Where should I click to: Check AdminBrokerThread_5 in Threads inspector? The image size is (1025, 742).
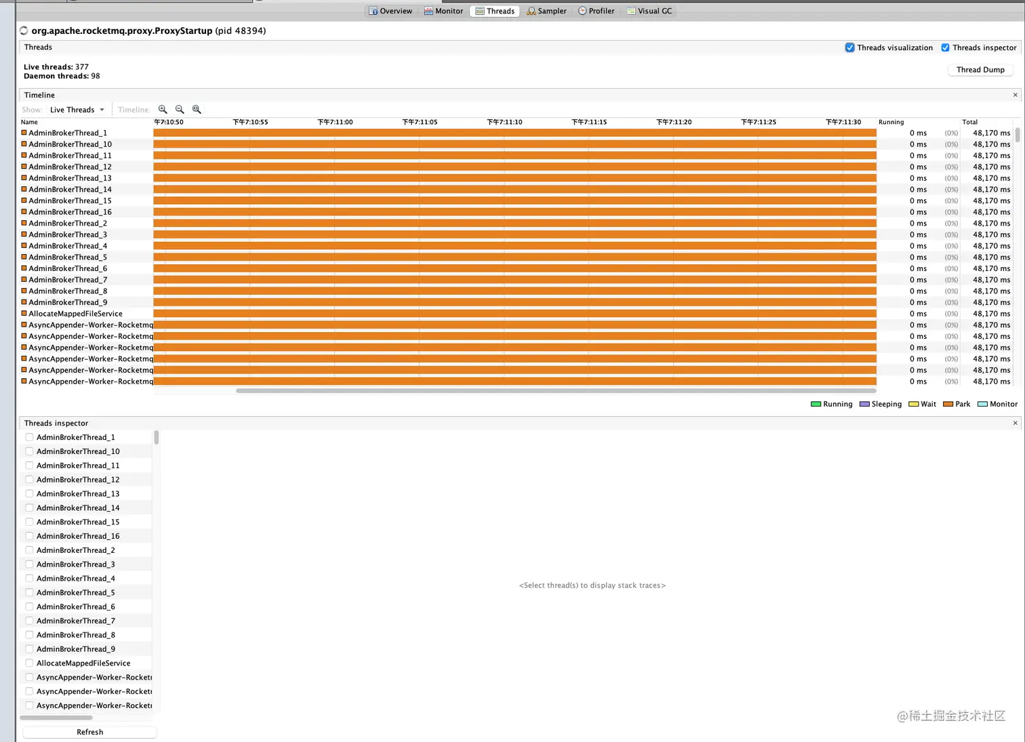(x=29, y=592)
